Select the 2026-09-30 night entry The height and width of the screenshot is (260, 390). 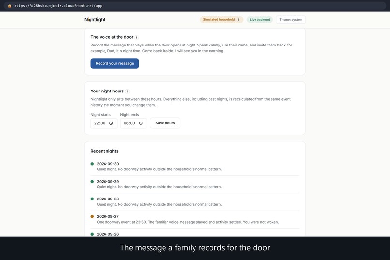(x=195, y=167)
